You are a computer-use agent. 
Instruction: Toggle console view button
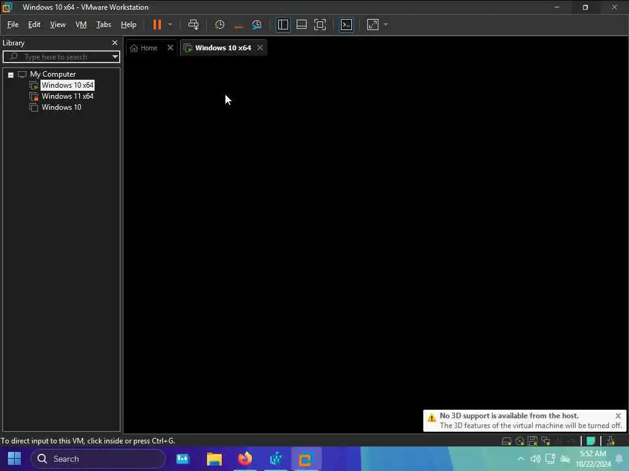click(x=346, y=25)
